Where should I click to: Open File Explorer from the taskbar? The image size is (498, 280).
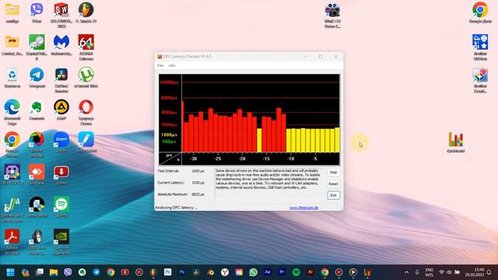click(x=54, y=272)
